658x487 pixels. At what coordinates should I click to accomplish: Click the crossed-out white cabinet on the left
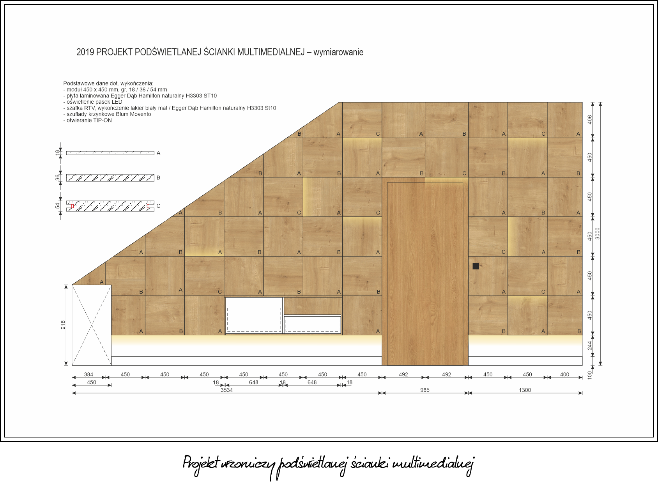pos(92,325)
